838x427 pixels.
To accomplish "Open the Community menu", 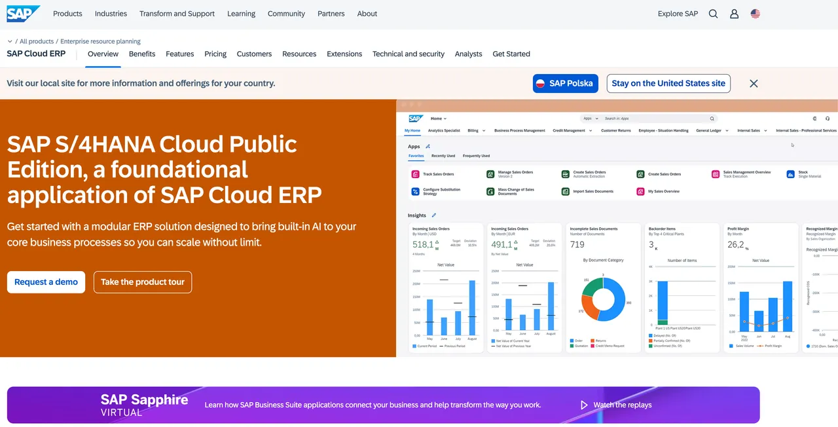I will [286, 14].
